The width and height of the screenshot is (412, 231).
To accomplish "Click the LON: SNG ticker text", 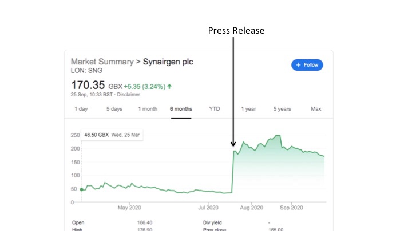I will 86,71.
